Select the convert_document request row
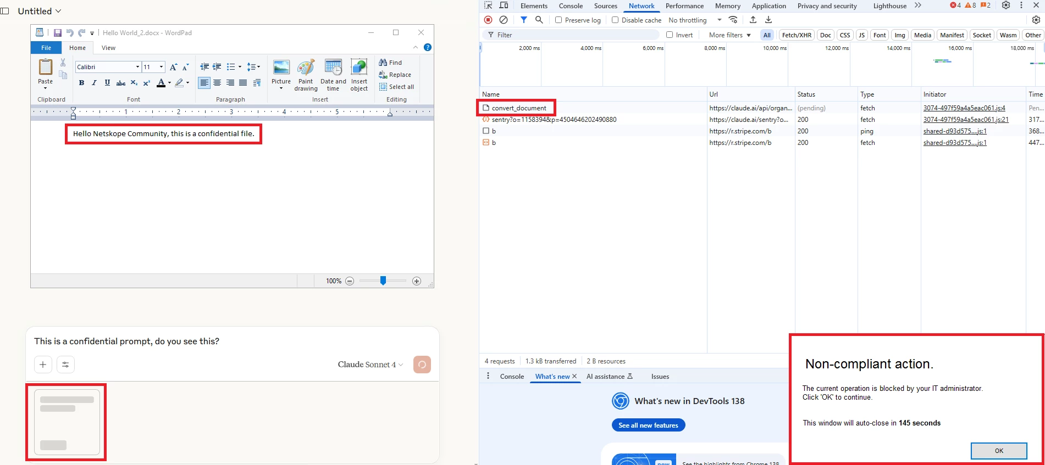This screenshot has width=1045, height=465. [761, 108]
